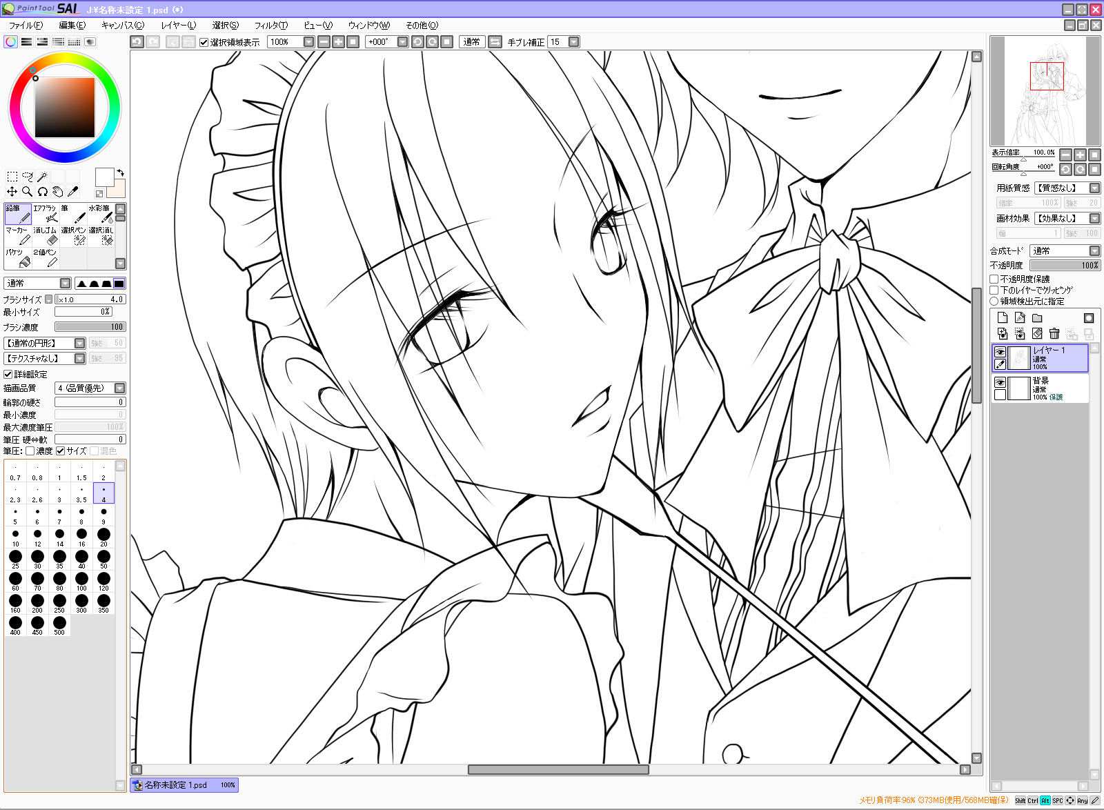Choose the lasso selection tool

[27, 177]
